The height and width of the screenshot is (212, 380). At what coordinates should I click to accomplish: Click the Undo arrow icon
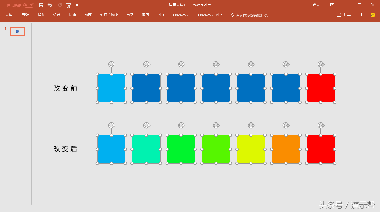coord(49,5)
